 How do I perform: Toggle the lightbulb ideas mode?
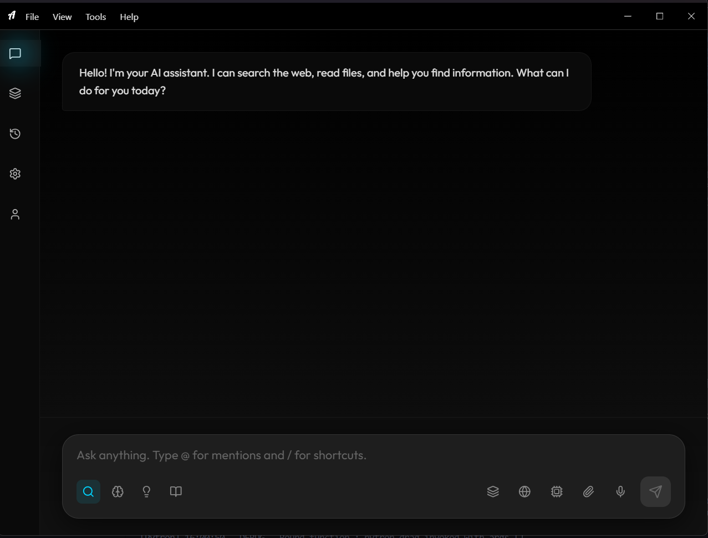pyautogui.click(x=146, y=491)
